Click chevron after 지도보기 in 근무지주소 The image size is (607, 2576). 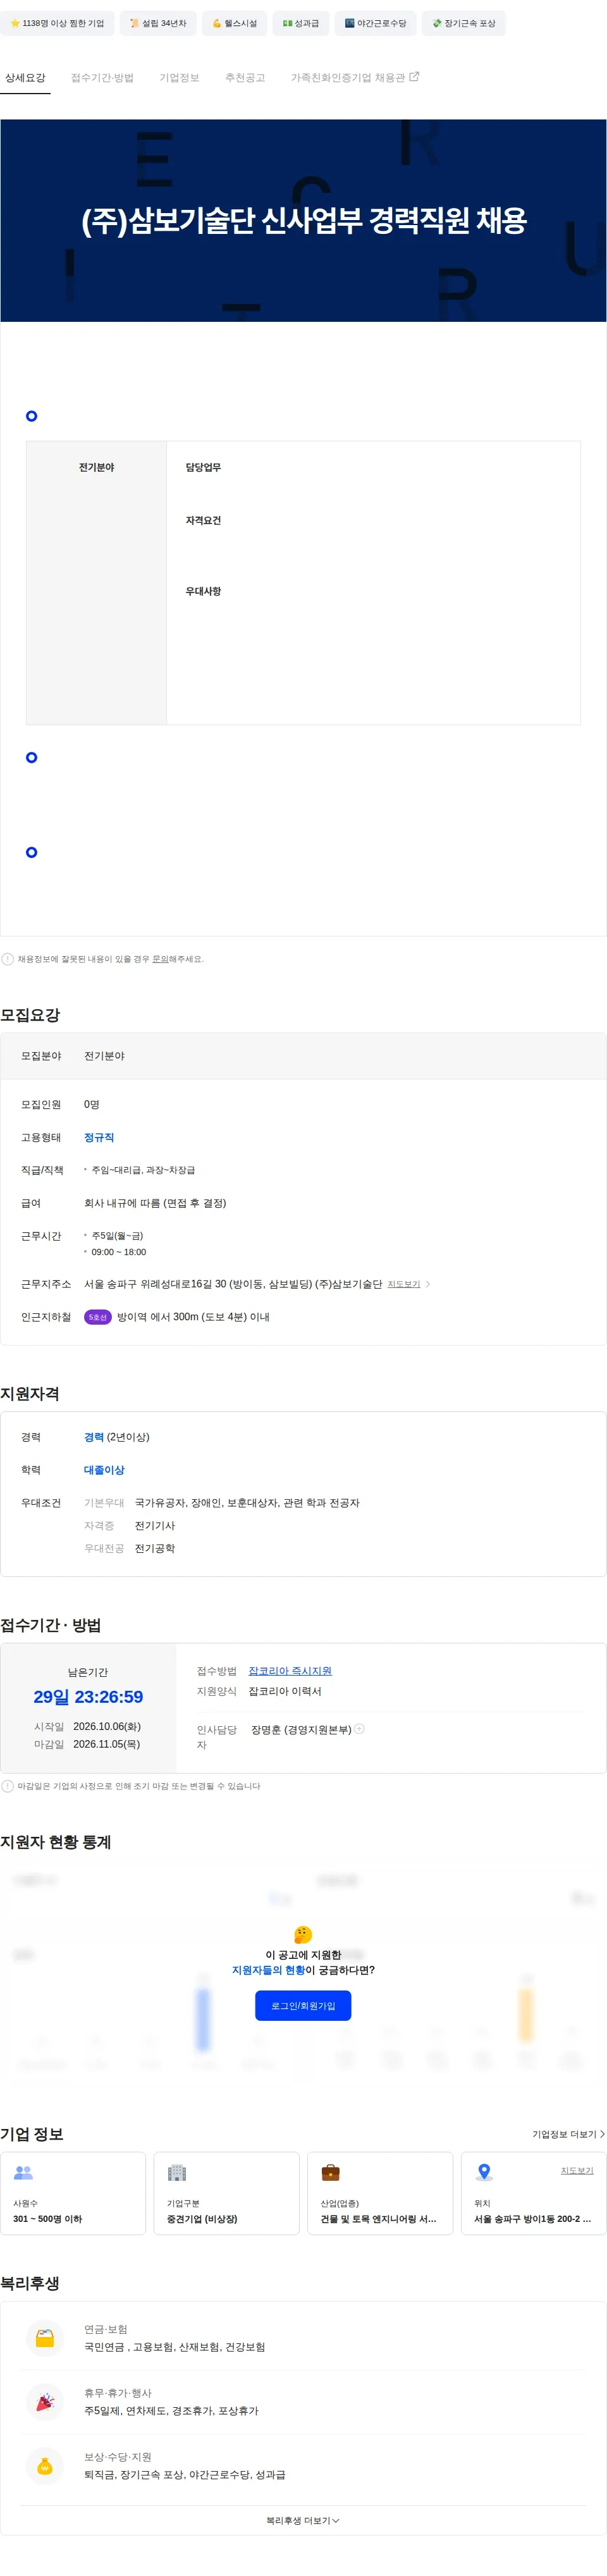point(428,1285)
